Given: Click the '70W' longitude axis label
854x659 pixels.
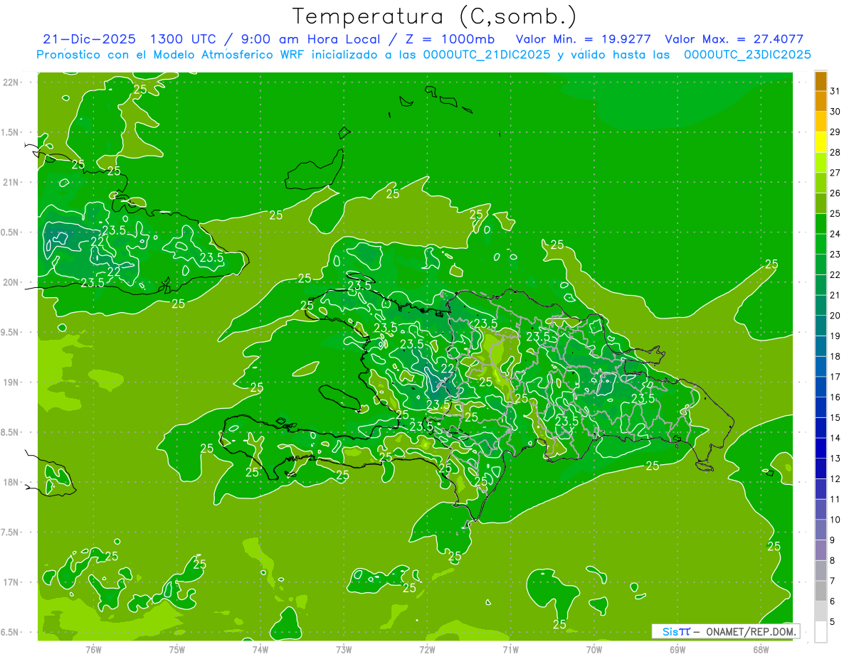Looking at the screenshot, I should click(594, 649).
